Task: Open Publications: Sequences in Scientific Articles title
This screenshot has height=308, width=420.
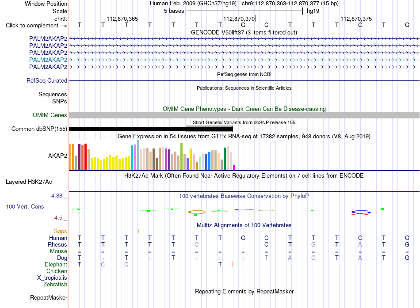Action: (x=244, y=88)
